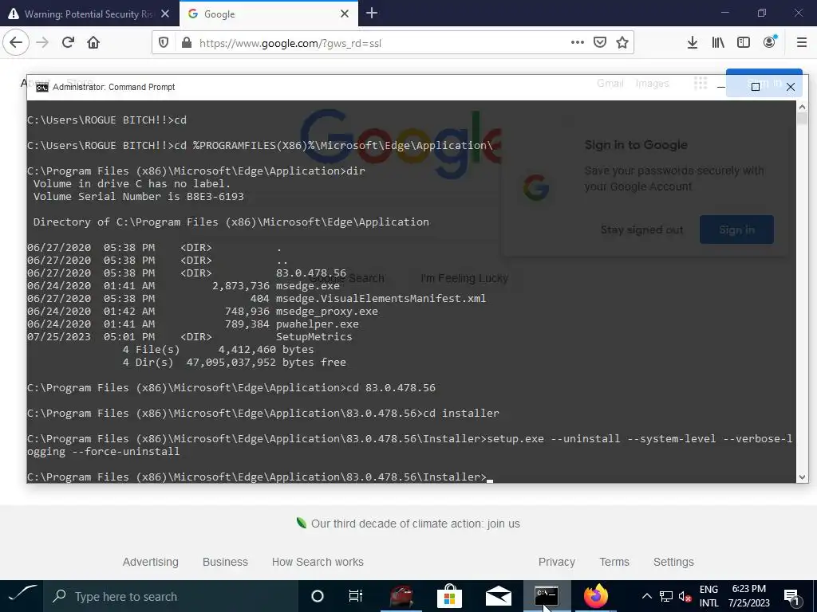Select Firefox taskbar icon
The height and width of the screenshot is (612, 817).
coord(595,596)
